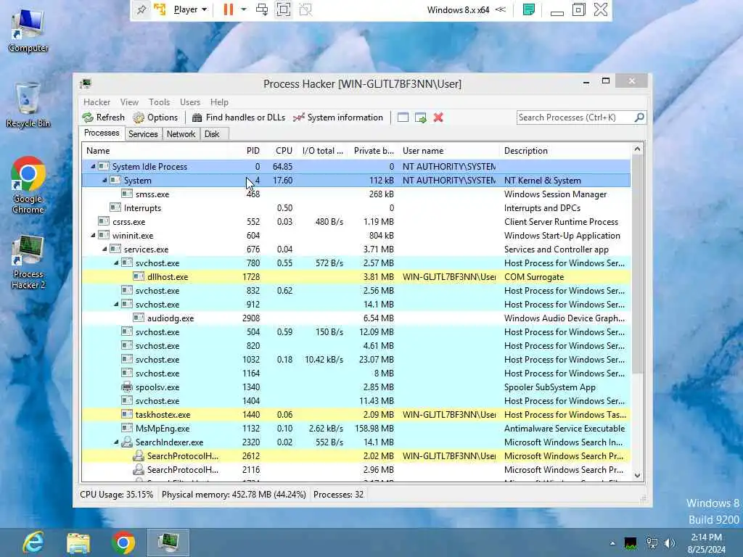Open File Explorer from the taskbar
The image size is (743, 557).
pyautogui.click(x=78, y=542)
